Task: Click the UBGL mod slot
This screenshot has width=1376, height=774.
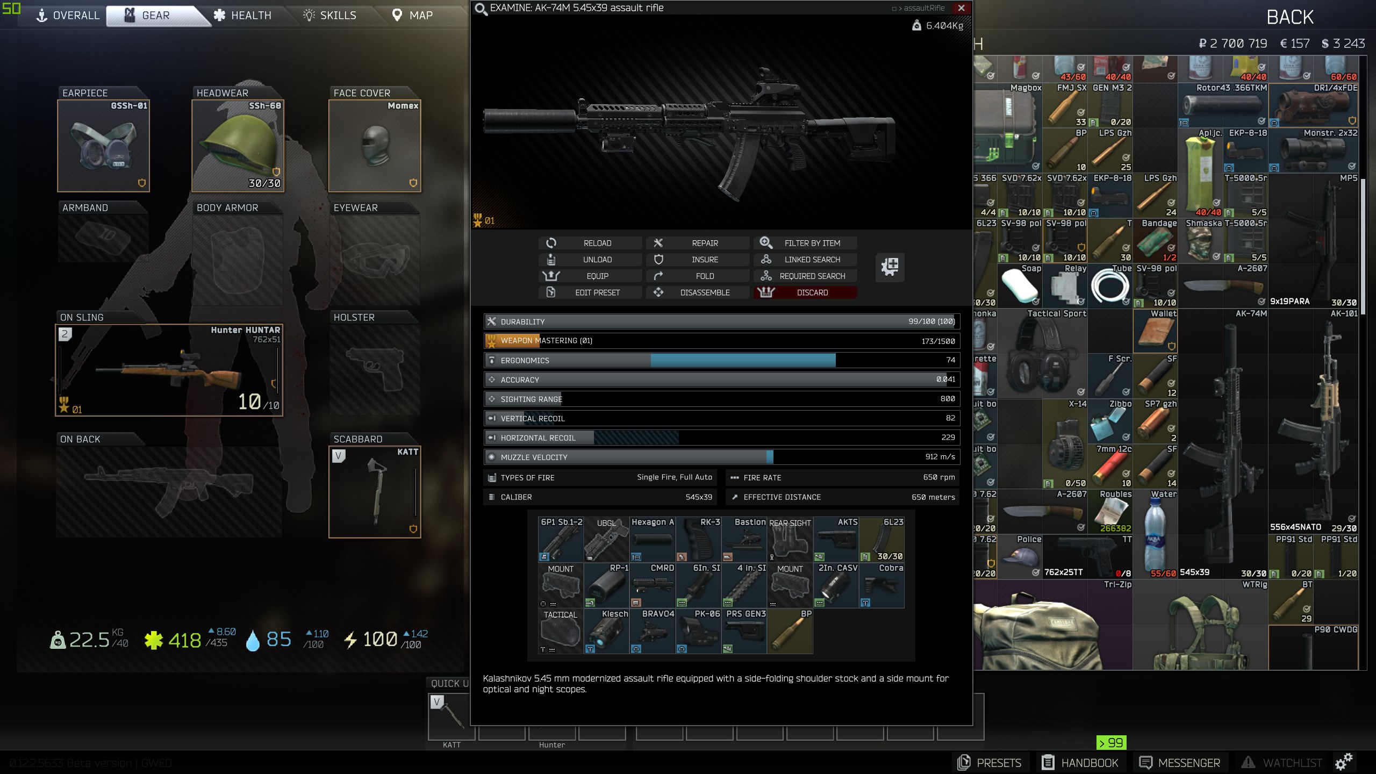Action: 606,540
